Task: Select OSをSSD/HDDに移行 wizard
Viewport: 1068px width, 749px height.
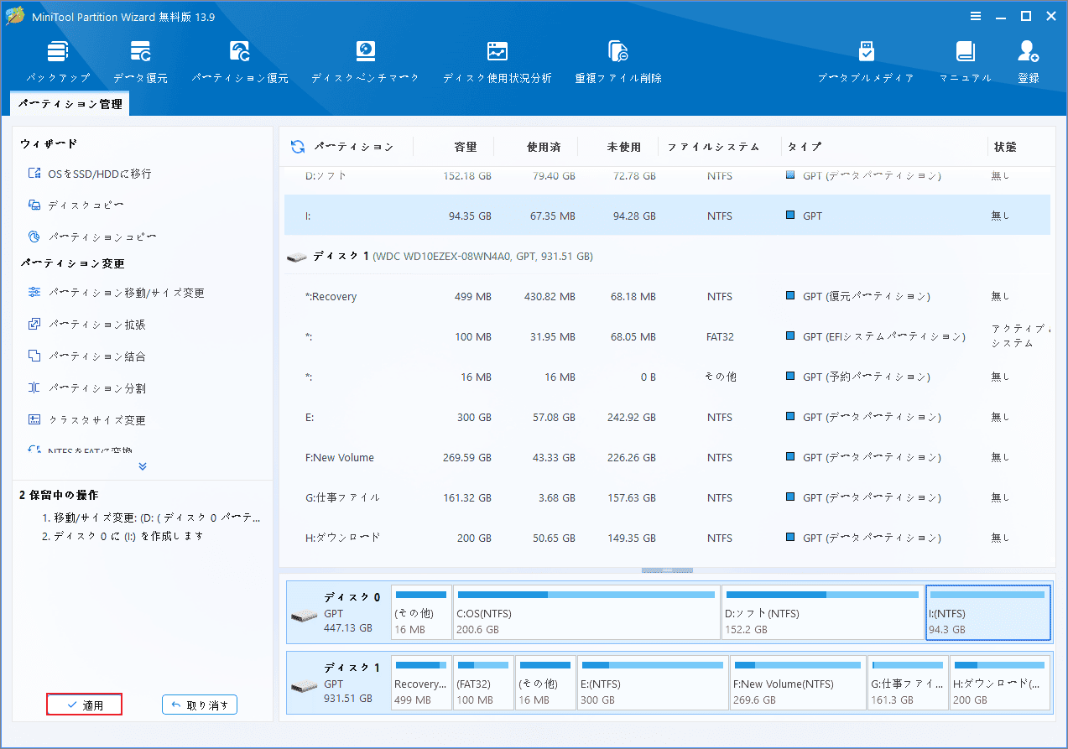Action: 90,174
